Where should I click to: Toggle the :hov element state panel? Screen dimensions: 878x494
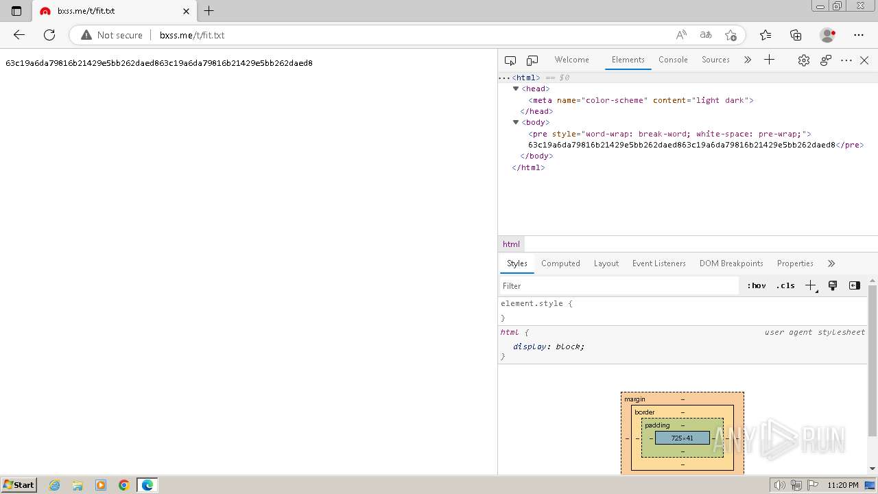[x=757, y=286]
